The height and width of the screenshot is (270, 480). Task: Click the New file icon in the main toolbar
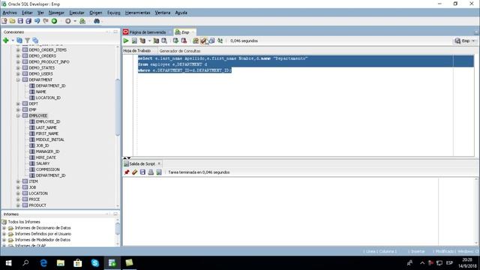pos(4,21)
